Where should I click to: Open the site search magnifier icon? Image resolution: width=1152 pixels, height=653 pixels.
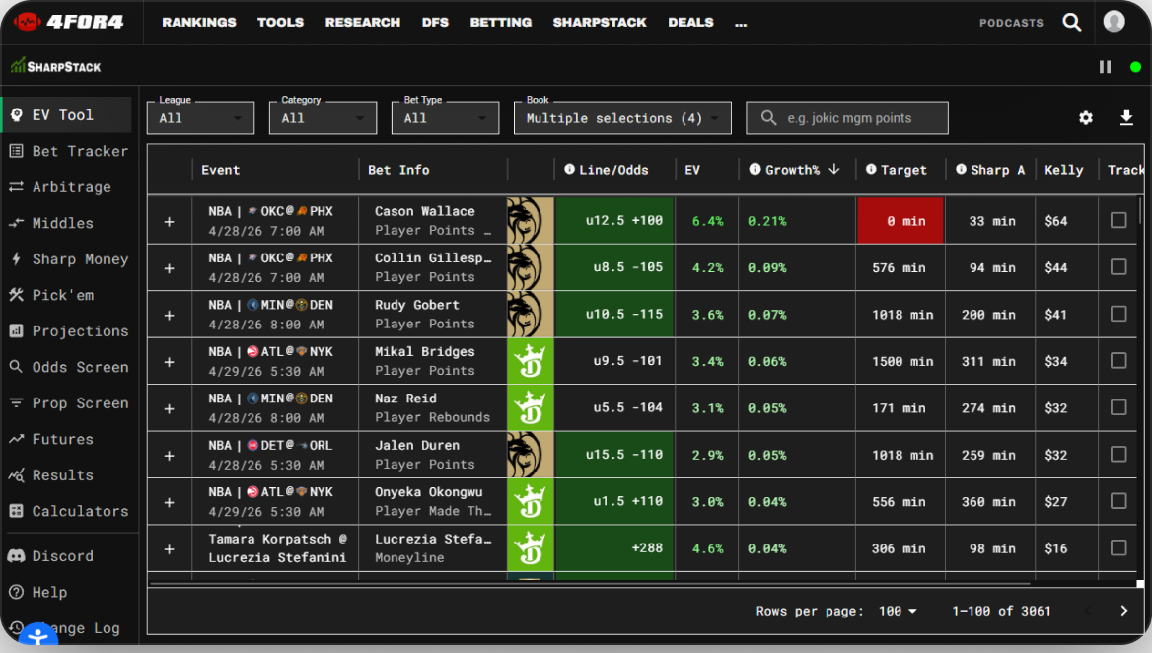point(1072,22)
